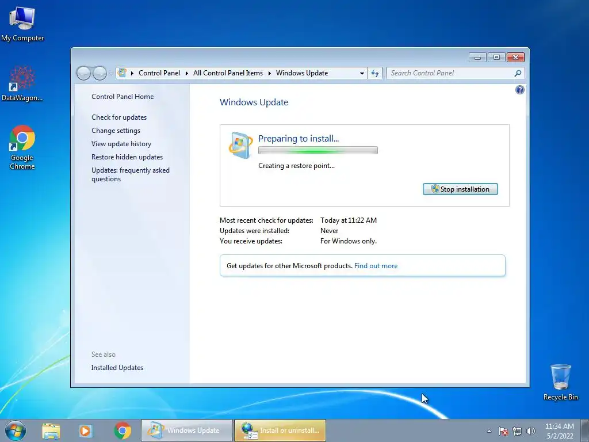Screen dimensions: 589x442
Task: Click Check for updates
Action: tap(119, 117)
